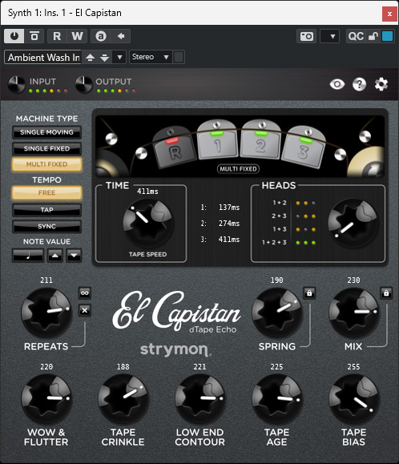Open the preset management dropdown arrow
399x464 pixels.
click(x=119, y=57)
